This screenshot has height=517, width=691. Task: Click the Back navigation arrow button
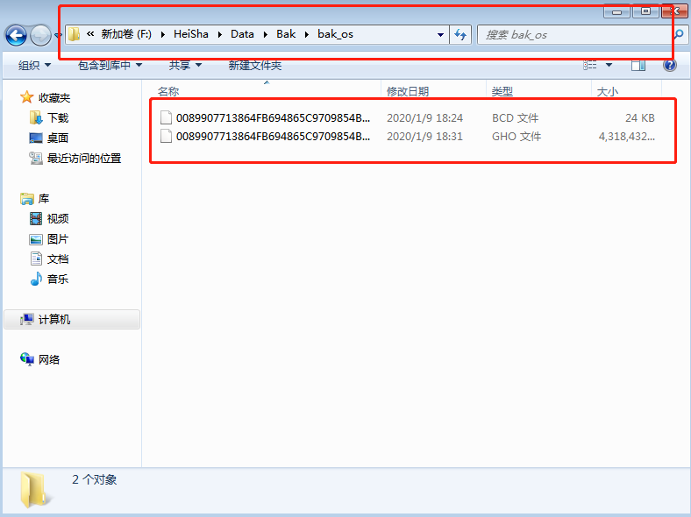[16, 35]
